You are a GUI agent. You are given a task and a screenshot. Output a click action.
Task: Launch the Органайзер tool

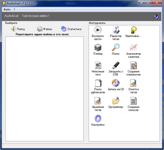point(116,101)
